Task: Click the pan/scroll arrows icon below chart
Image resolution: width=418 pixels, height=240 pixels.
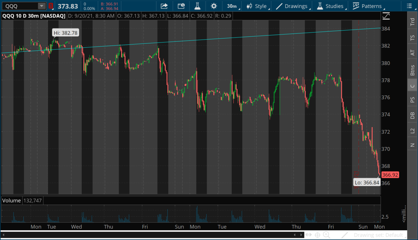Action: pyautogui.click(x=309, y=235)
